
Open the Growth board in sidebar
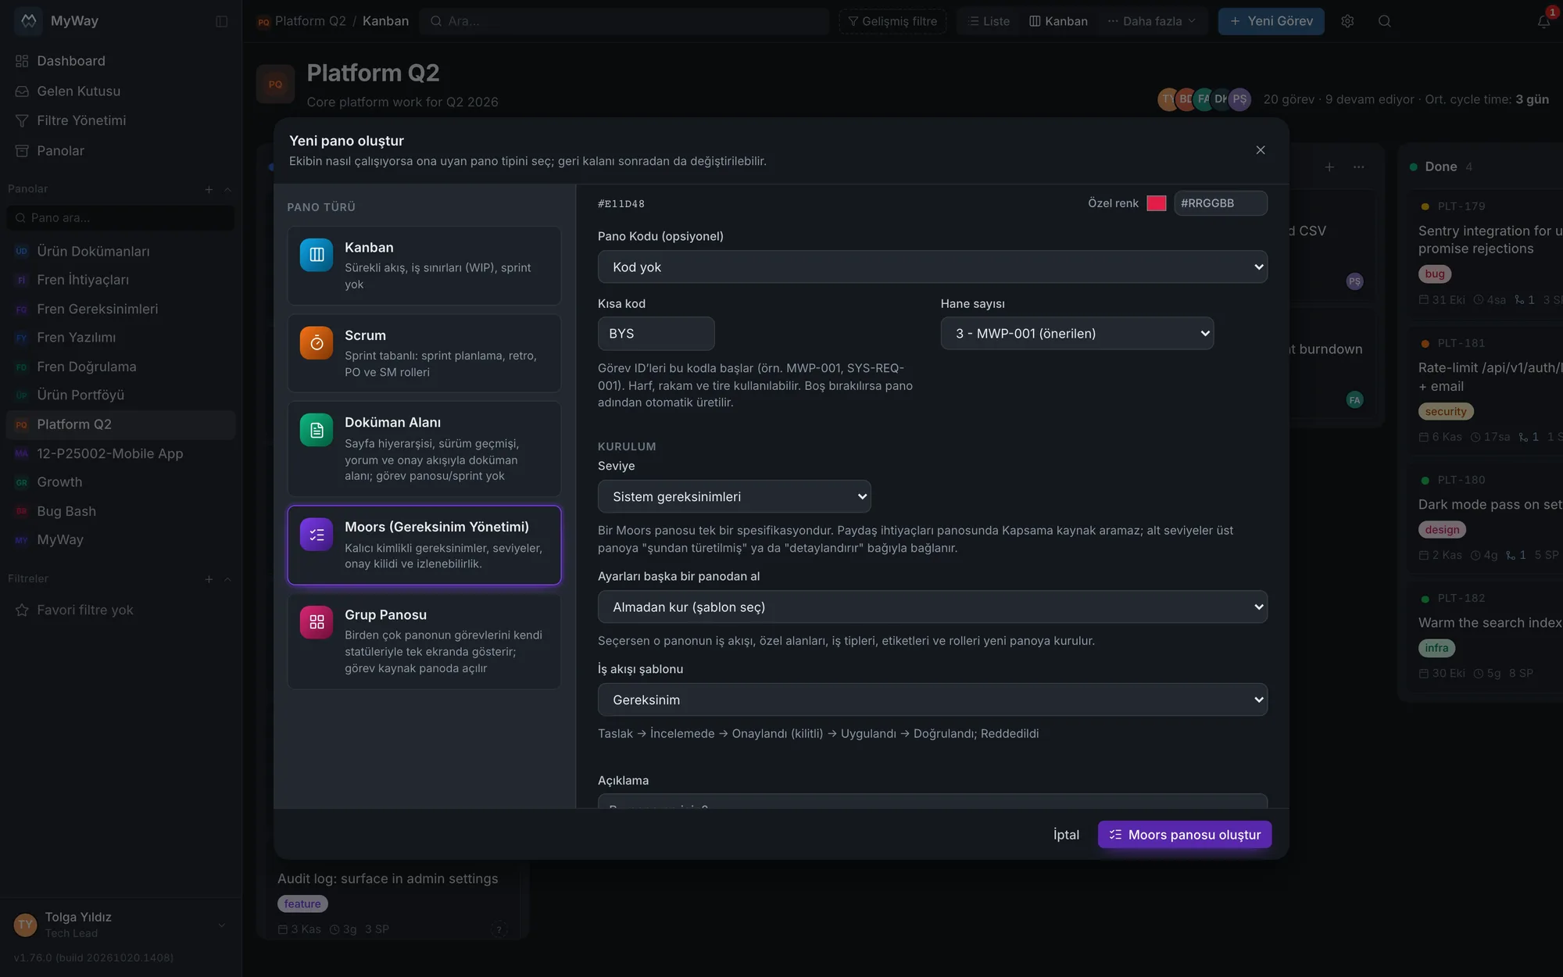point(121,482)
